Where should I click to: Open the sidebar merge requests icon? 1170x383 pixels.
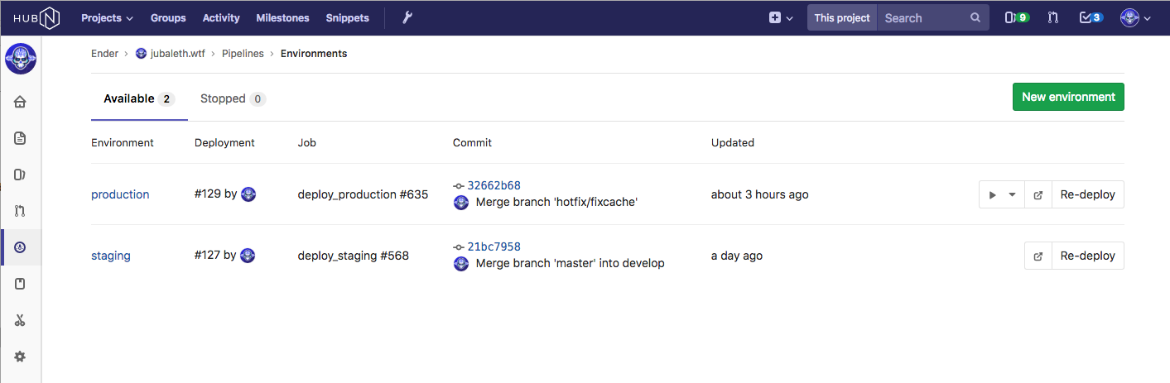pos(21,211)
